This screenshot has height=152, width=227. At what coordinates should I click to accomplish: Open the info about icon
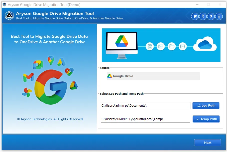click(219, 16)
